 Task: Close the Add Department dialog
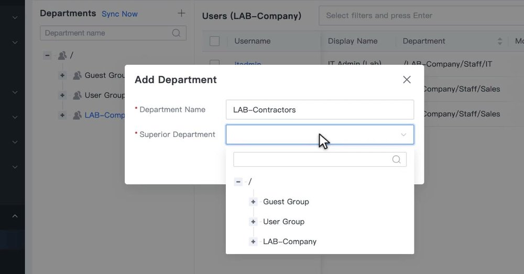(407, 79)
